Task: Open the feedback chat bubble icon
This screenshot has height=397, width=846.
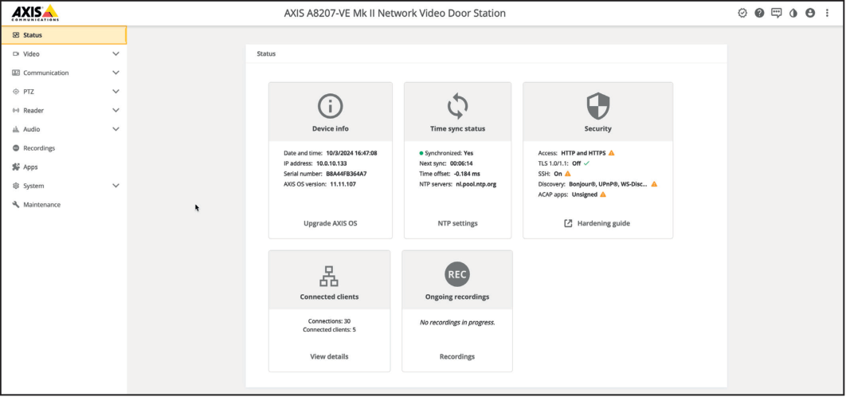Action: point(777,13)
